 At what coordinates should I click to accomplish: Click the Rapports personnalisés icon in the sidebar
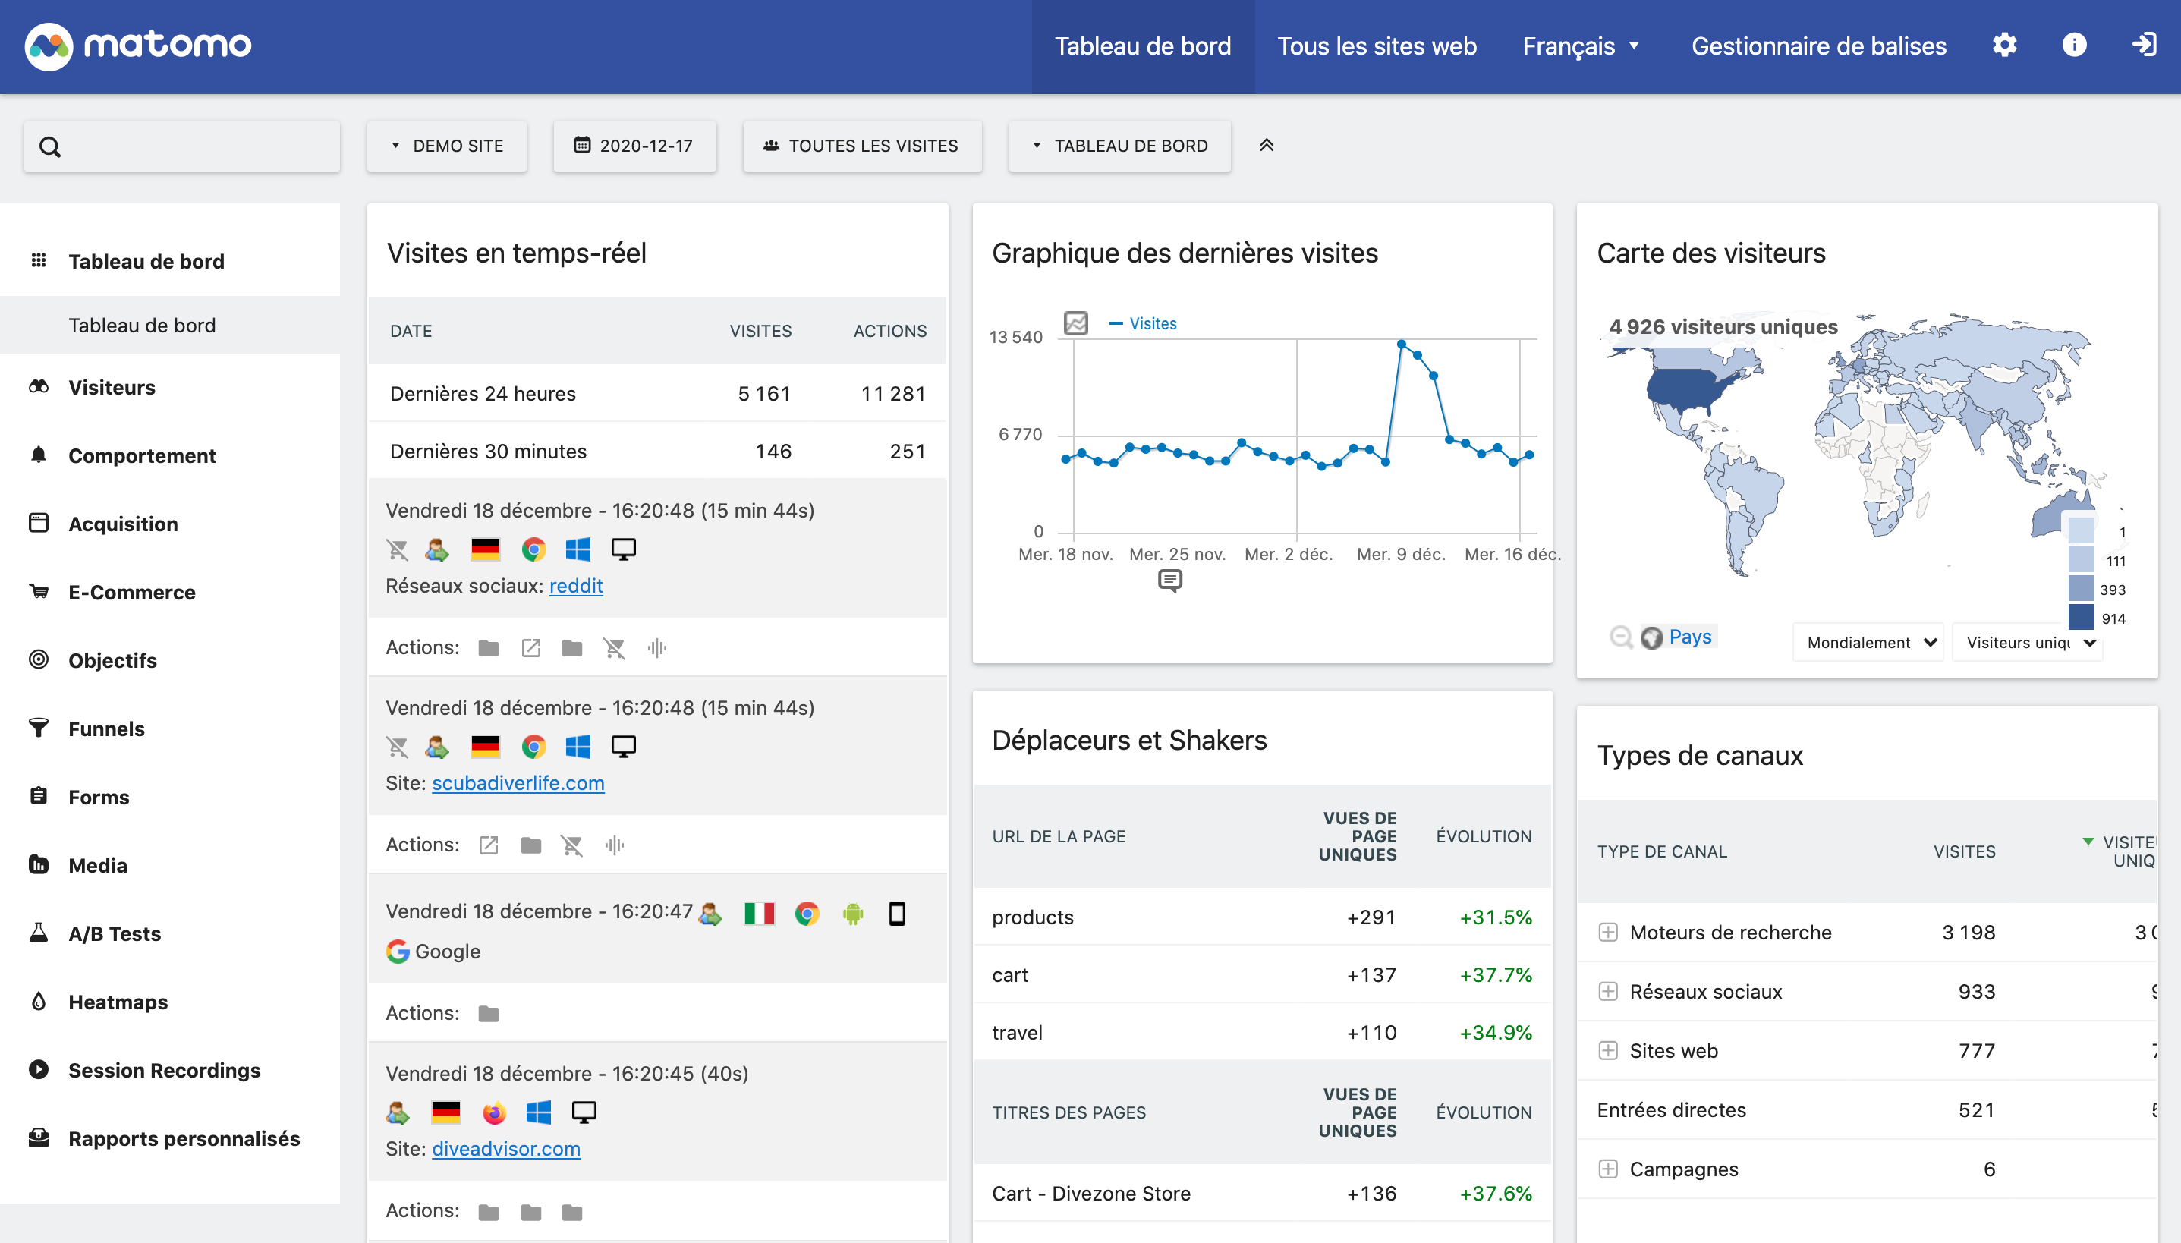[x=39, y=1138]
